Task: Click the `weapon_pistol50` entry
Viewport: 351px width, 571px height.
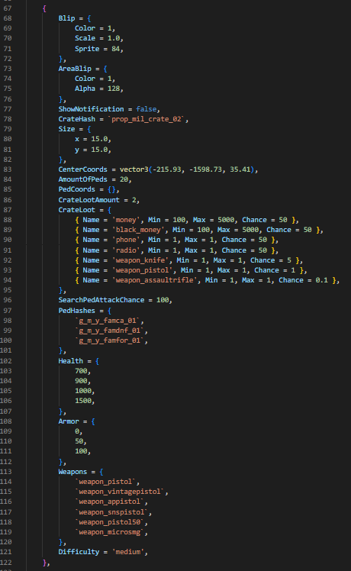Action: point(110,522)
